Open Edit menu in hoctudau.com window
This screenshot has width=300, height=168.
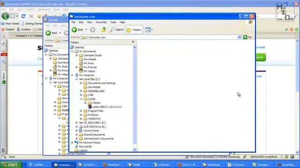[x=81, y=22]
